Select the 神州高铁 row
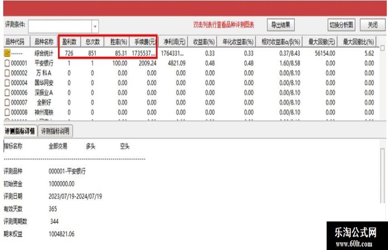This screenshot has width=388, height=250. [191, 112]
